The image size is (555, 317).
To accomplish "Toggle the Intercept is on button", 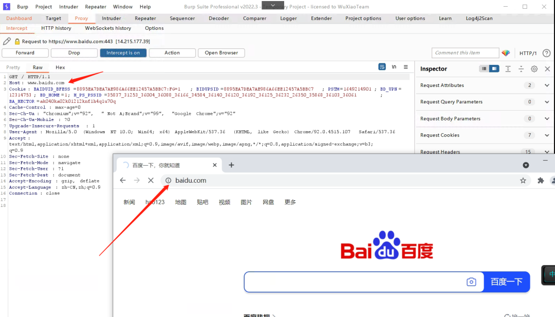I will click(123, 53).
